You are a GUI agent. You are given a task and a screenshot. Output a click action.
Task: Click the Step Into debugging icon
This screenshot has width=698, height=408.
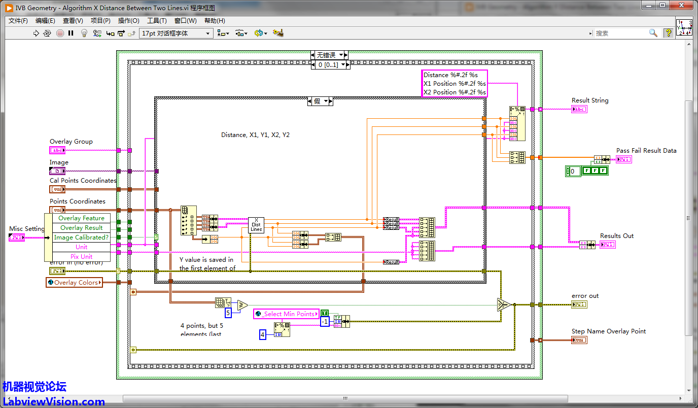(x=110, y=33)
